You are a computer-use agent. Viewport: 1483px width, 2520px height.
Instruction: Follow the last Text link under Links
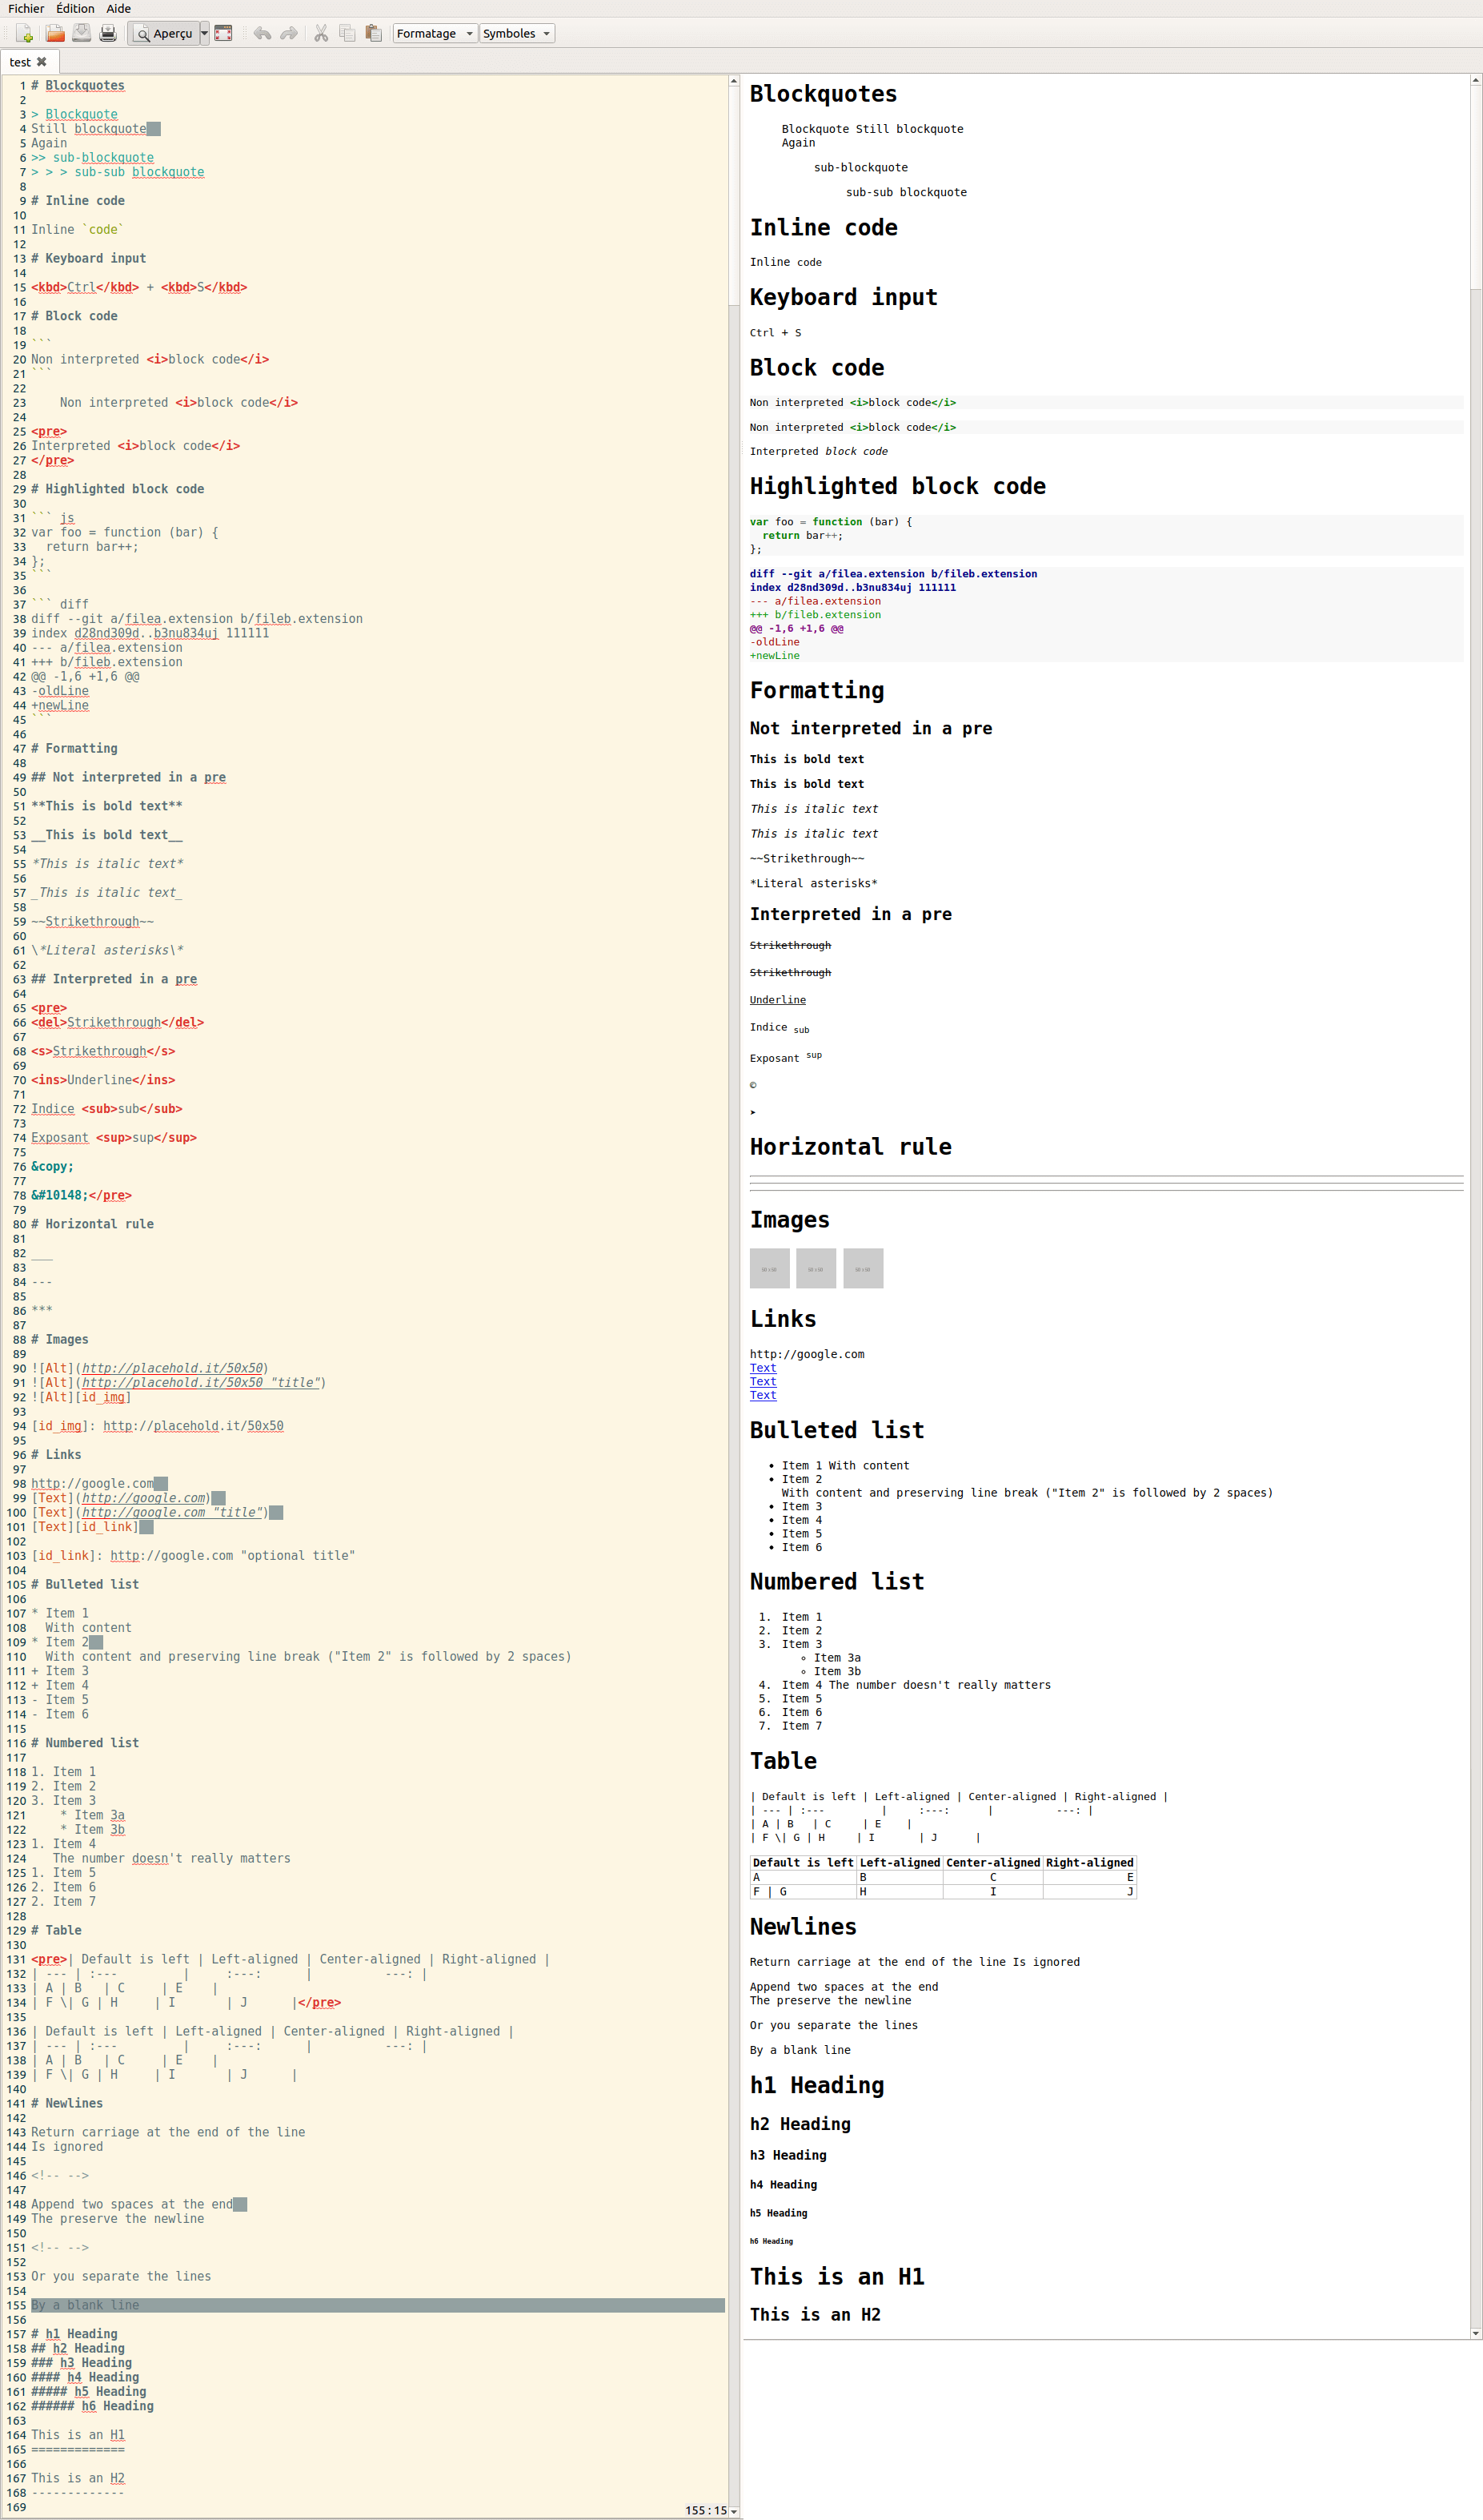click(763, 1395)
